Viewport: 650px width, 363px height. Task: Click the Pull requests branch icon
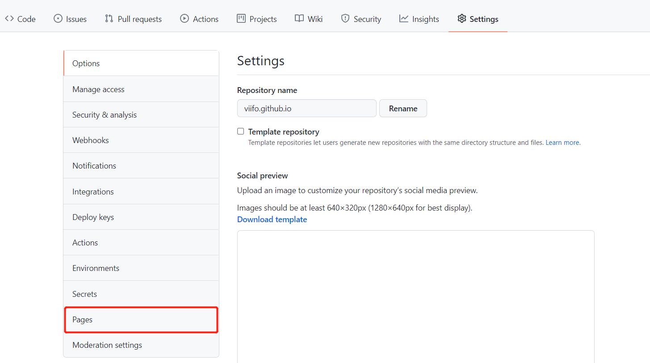pyautogui.click(x=109, y=19)
